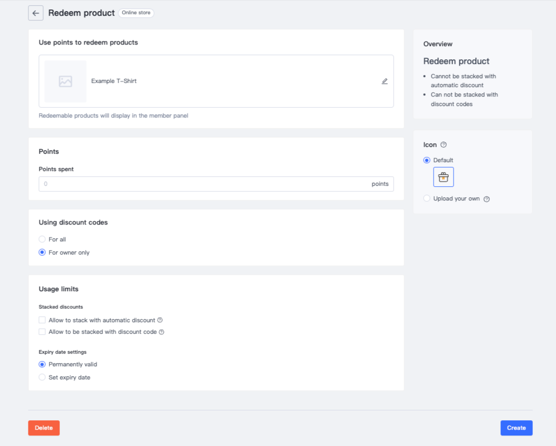The height and width of the screenshot is (446, 556).
Task: Enable Allow to stack with automatic discount
Action: click(42, 320)
